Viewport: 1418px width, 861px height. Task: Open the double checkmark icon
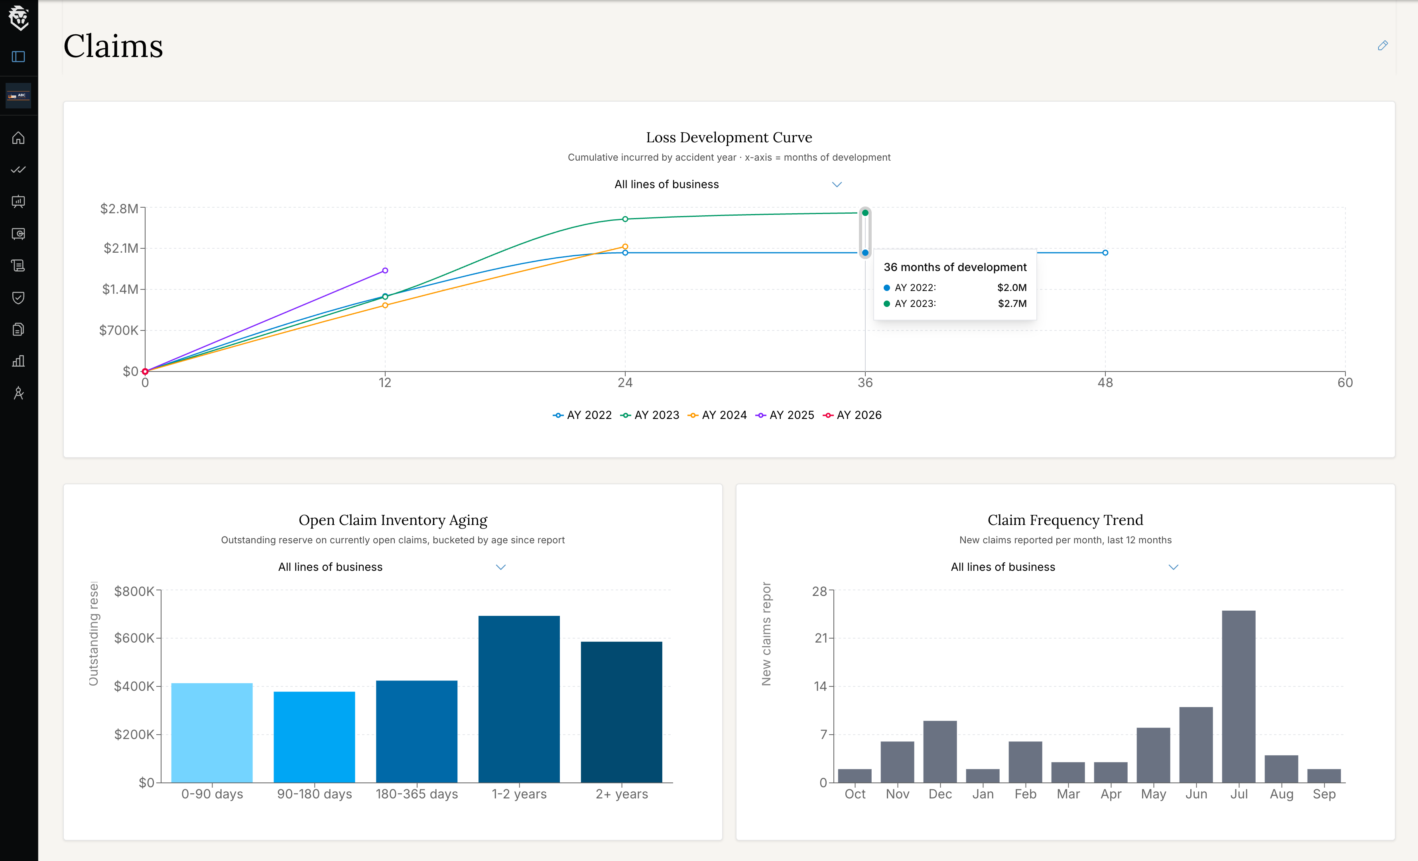click(18, 170)
